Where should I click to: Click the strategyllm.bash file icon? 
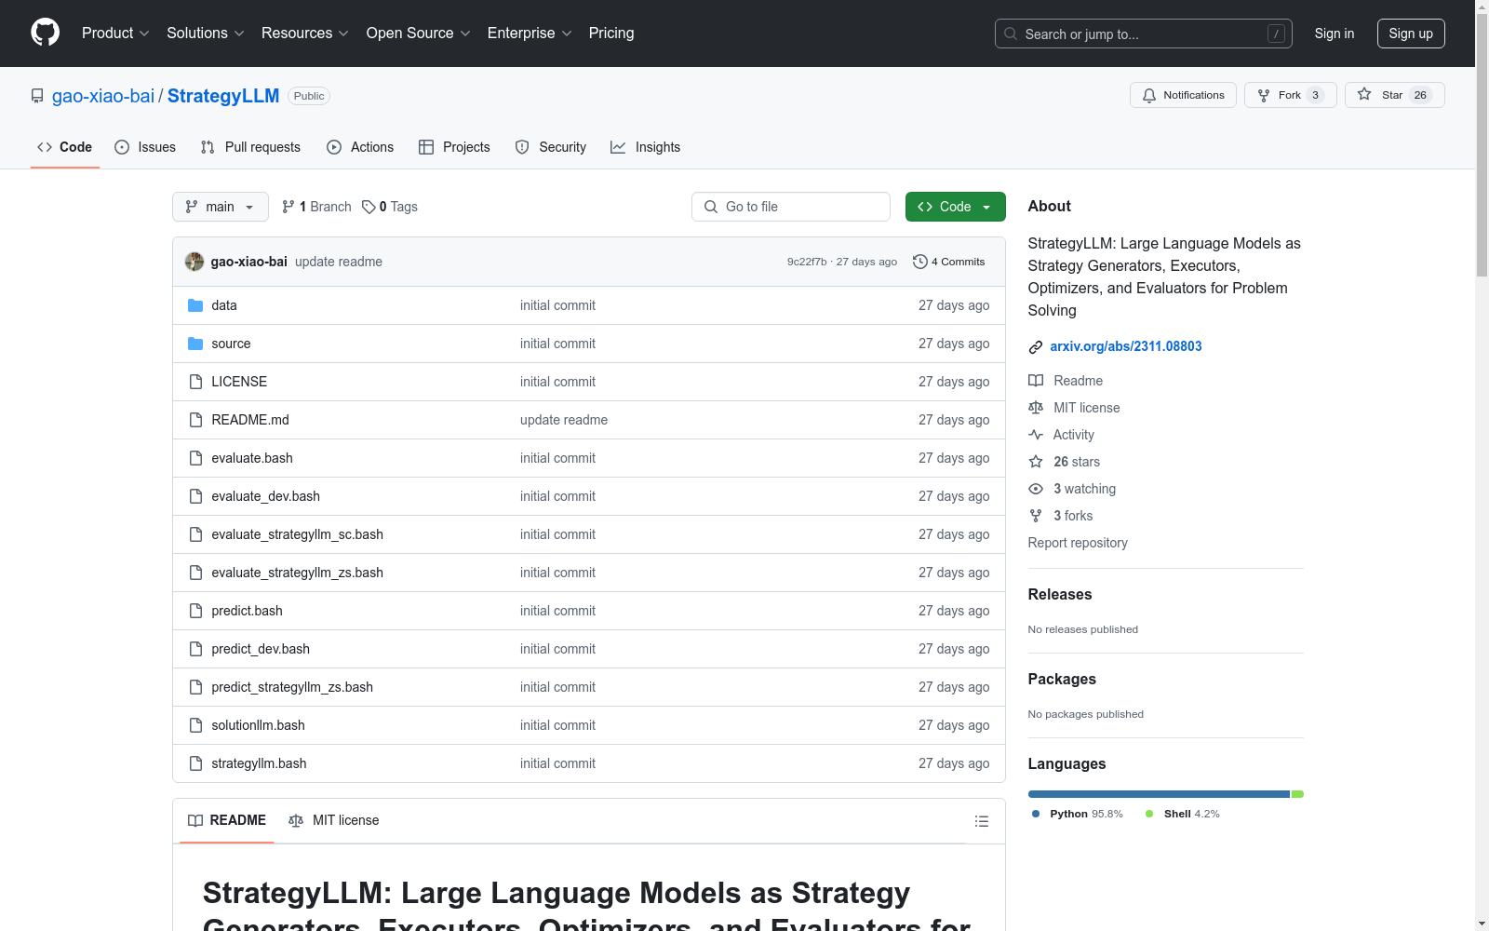(195, 763)
